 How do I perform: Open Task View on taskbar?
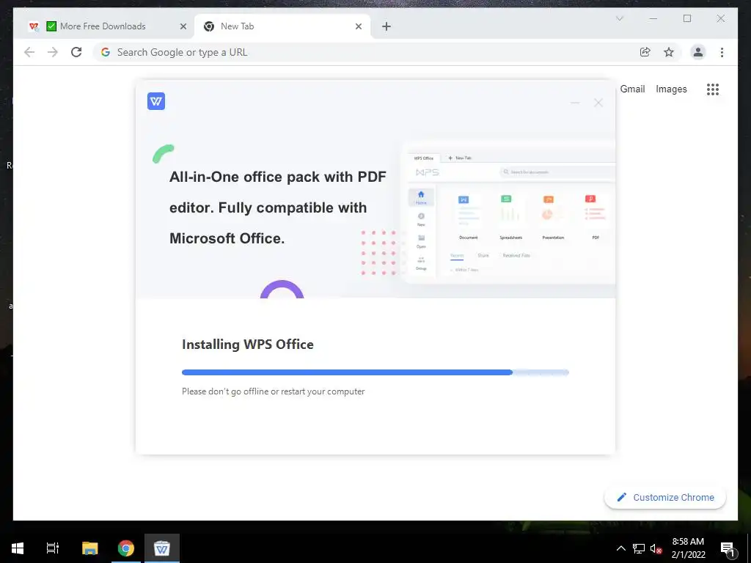53,548
